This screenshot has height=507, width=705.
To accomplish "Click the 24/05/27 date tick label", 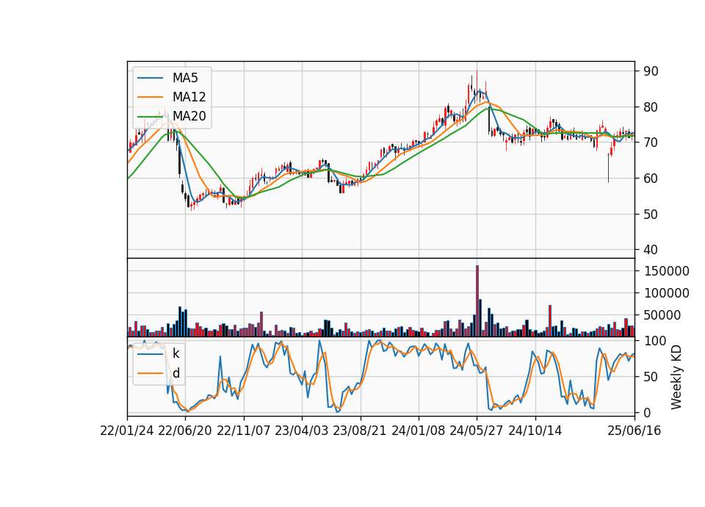I will [477, 431].
